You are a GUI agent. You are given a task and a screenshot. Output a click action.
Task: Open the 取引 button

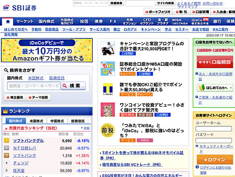(x=182, y=12)
